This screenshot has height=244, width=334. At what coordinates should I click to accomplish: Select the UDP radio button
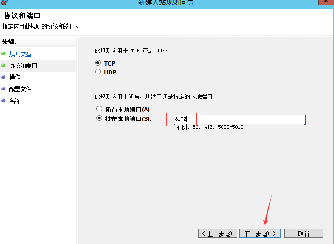(x=98, y=72)
